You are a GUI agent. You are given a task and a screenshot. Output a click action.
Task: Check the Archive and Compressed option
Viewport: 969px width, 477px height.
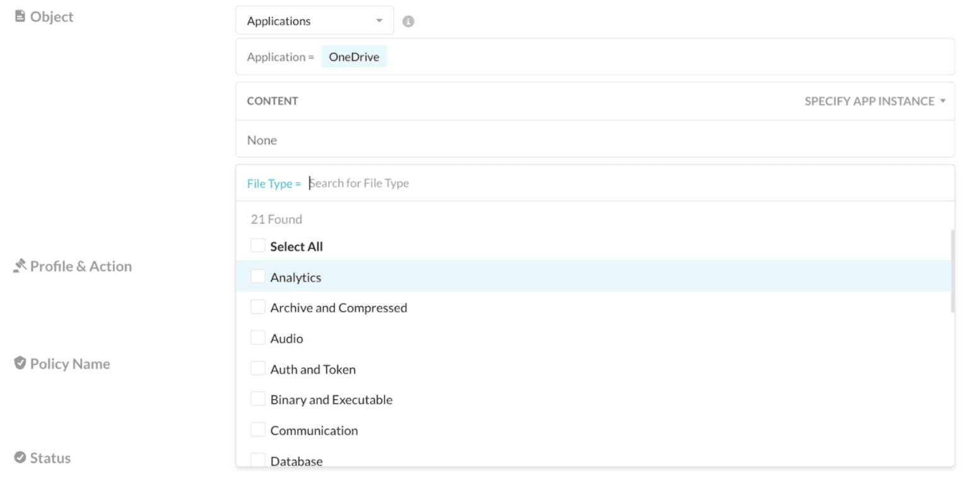(x=258, y=307)
